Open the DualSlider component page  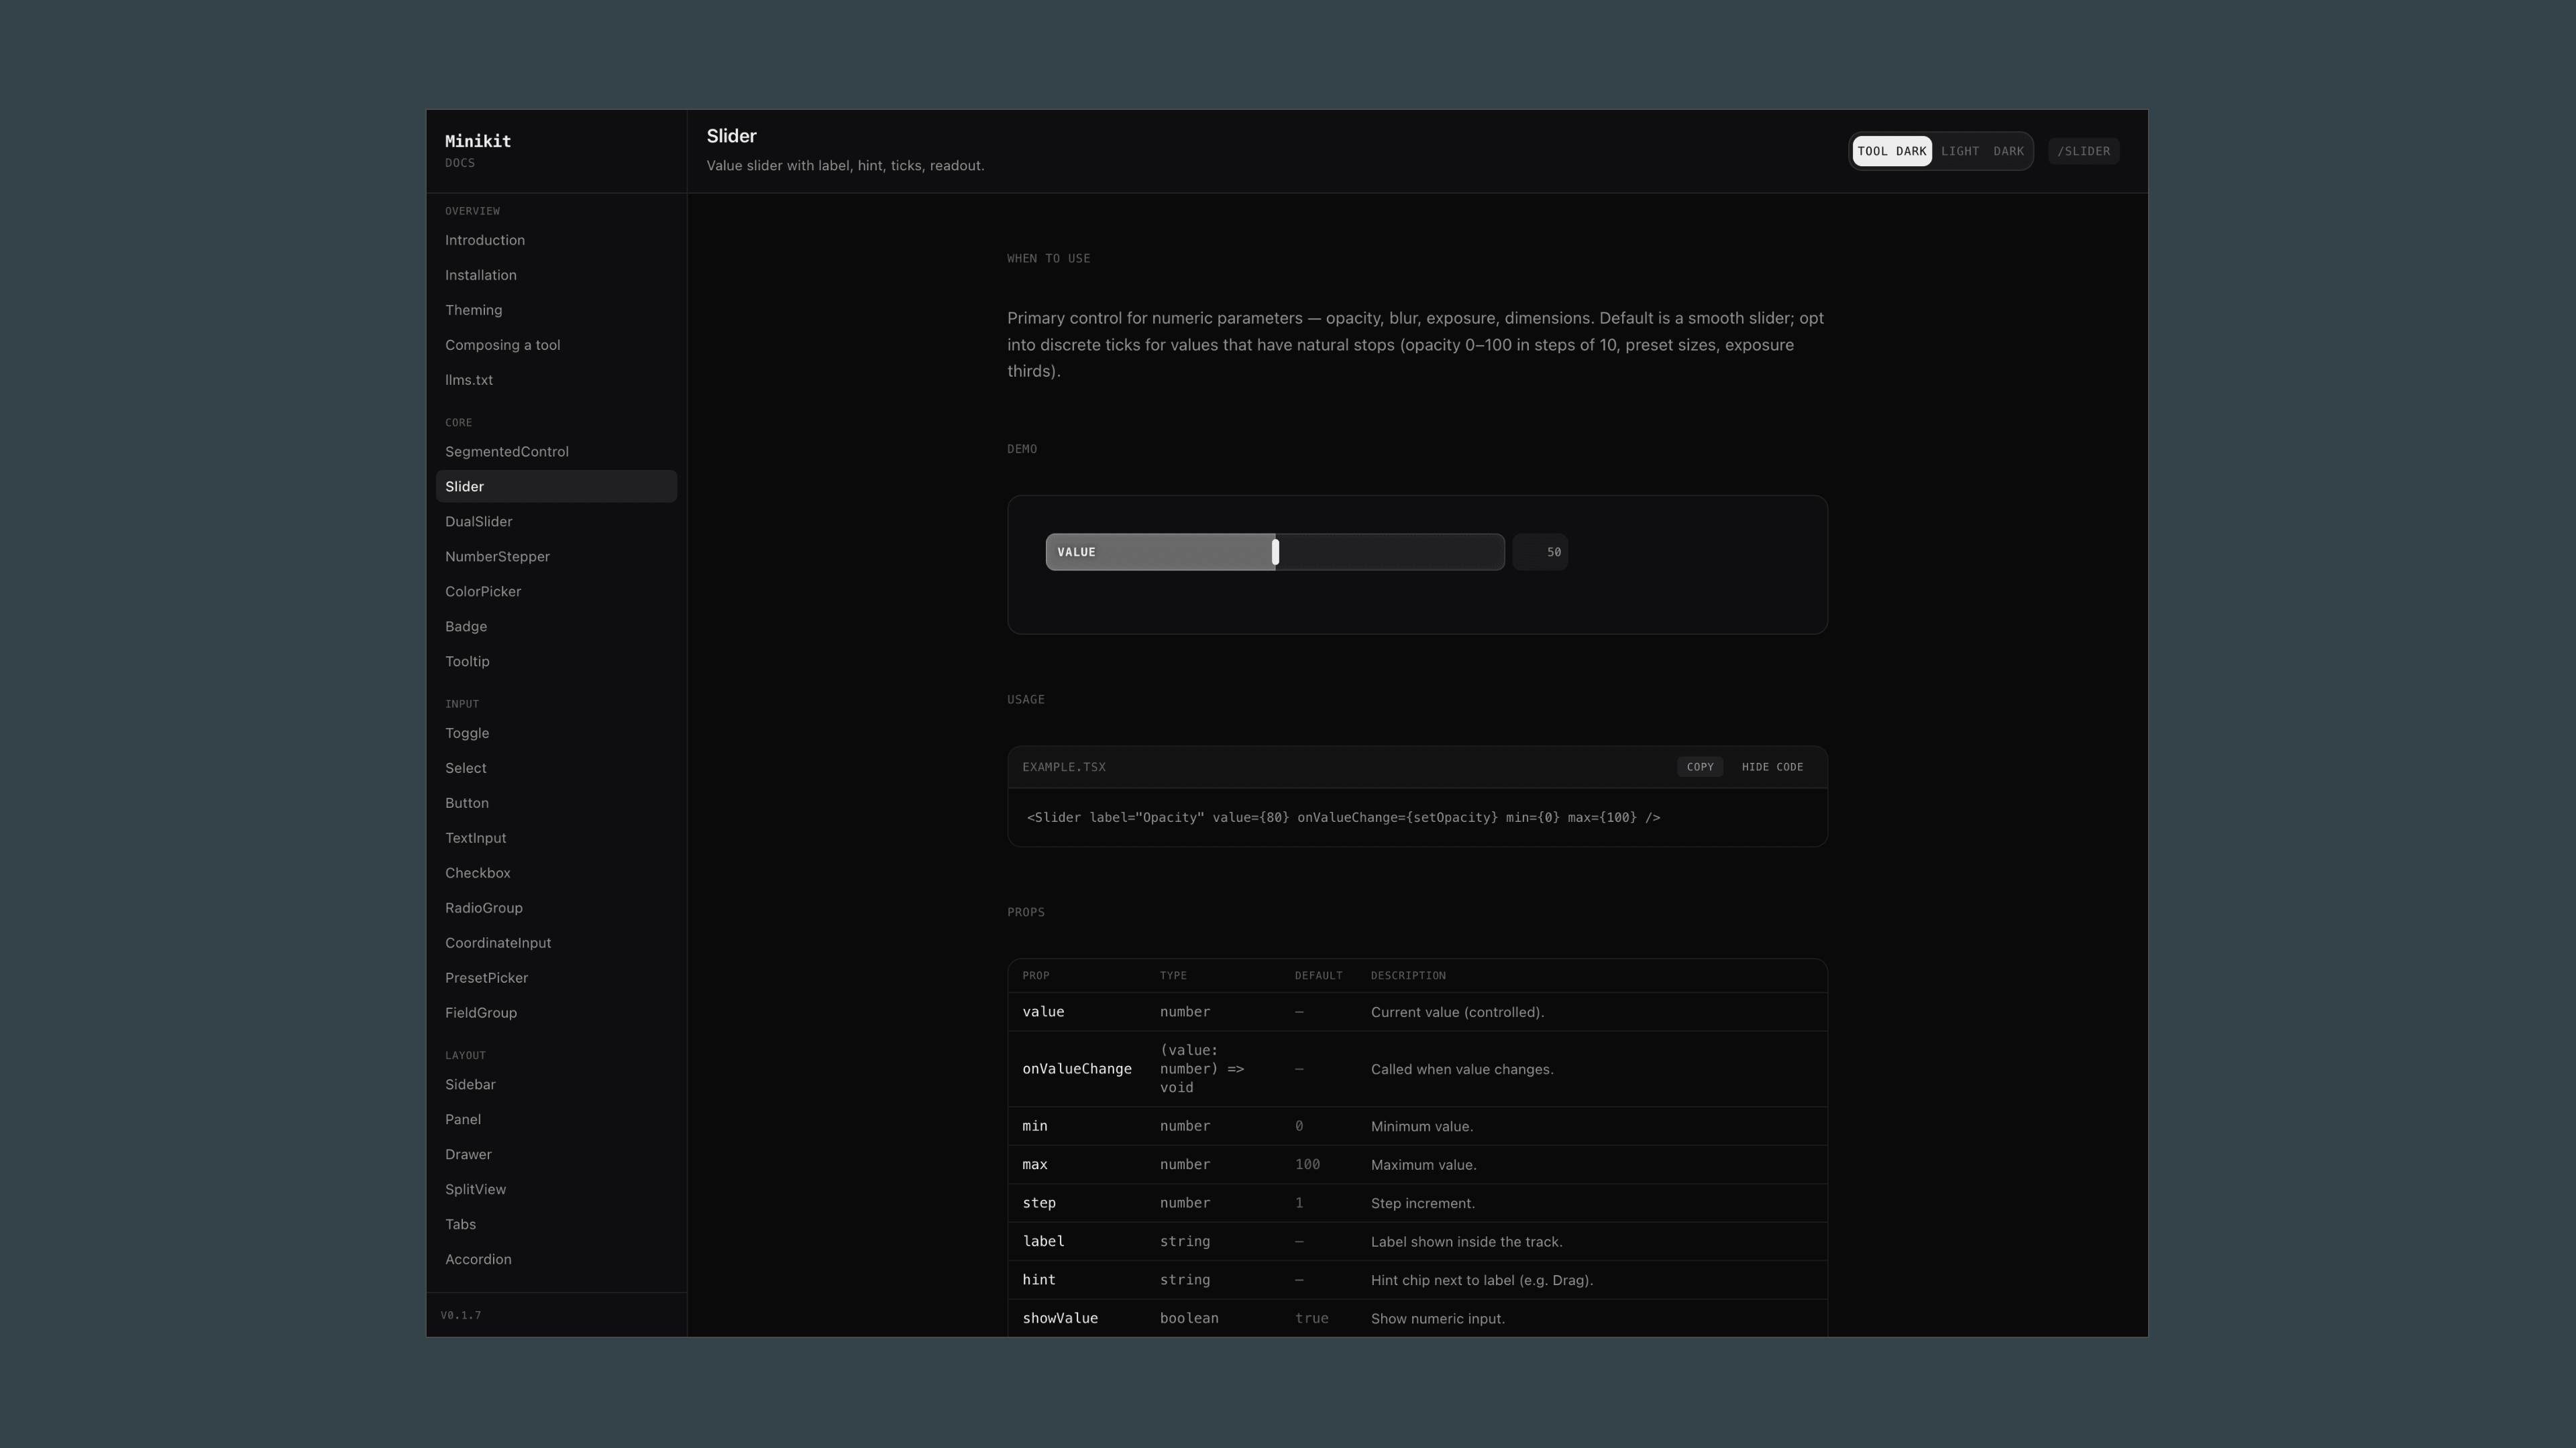point(556,522)
